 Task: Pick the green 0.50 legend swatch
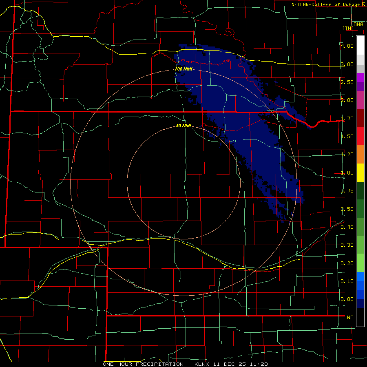pyautogui.click(x=360, y=209)
